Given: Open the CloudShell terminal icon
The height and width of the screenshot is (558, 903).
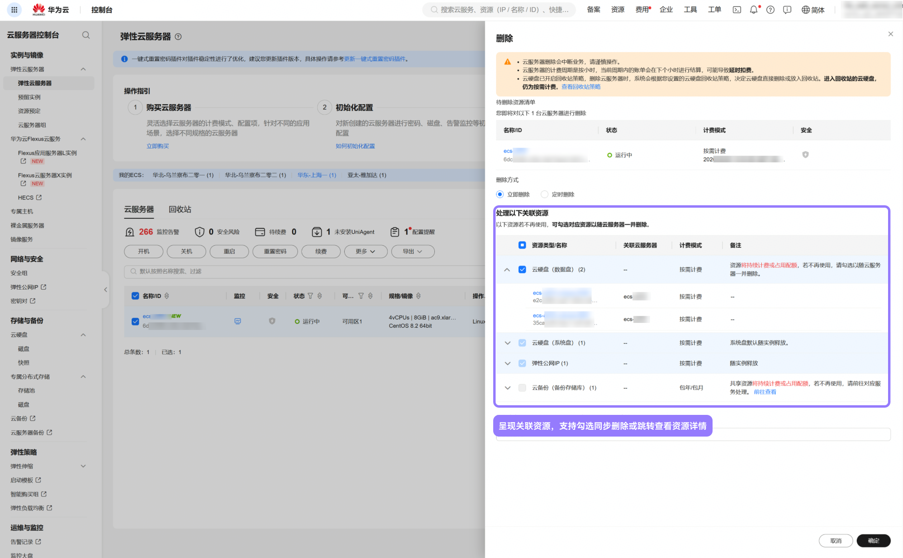Looking at the screenshot, I should (737, 10).
